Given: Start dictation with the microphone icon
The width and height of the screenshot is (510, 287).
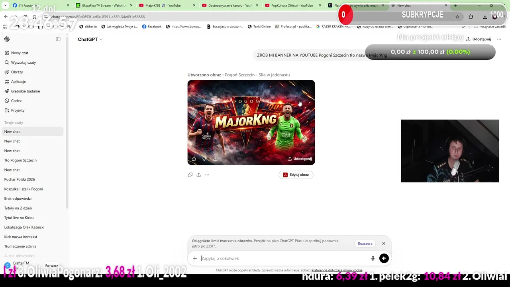Looking at the screenshot, I should 373,258.
